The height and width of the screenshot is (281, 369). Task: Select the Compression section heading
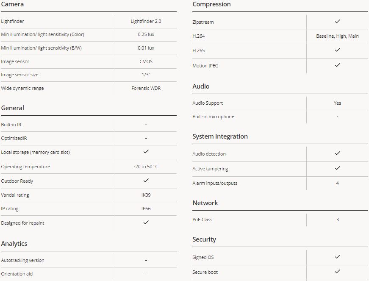211,4
